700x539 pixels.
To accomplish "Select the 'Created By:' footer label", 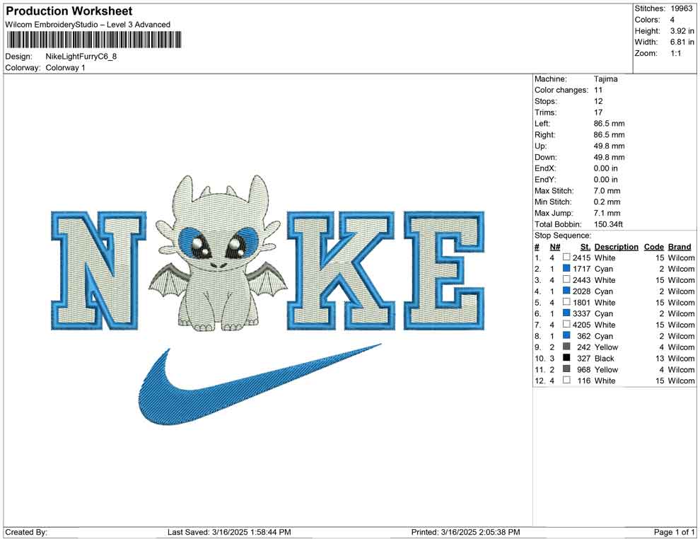I will 26,532.
